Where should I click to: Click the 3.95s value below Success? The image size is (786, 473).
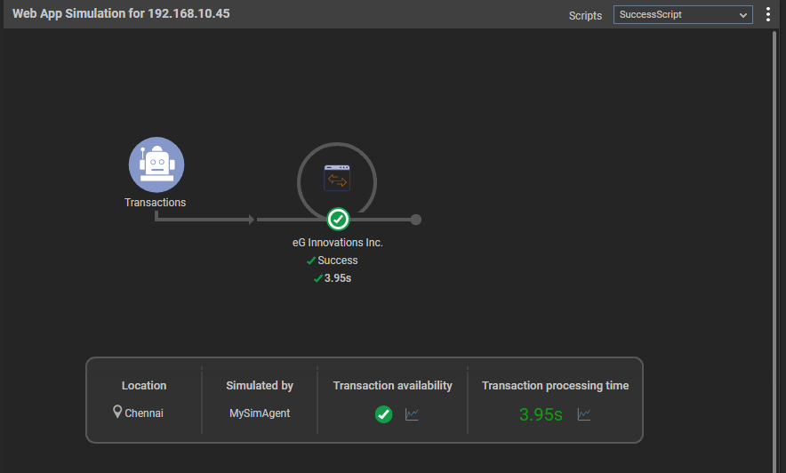tap(337, 278)
